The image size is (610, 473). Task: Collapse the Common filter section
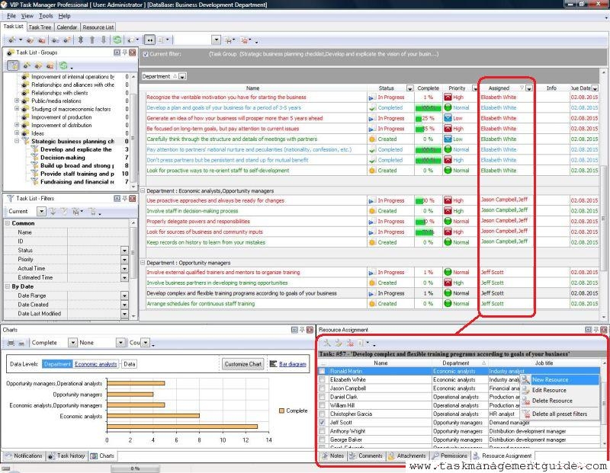[8, 223]
